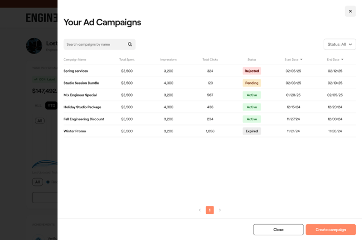Sort by Start Date arrow
This screenshot has width=362, height=240.
(x=301, y=60)
